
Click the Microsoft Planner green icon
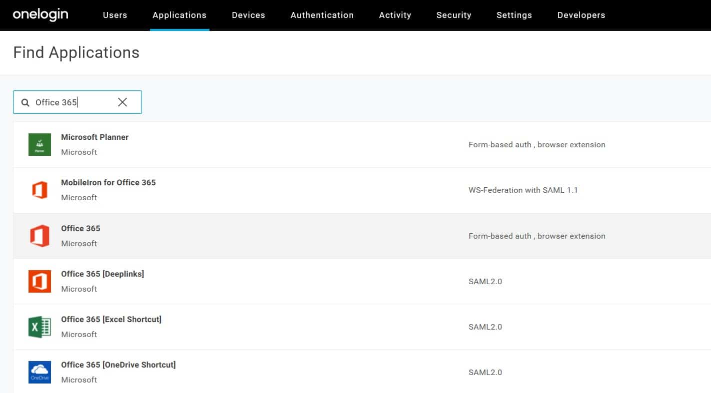pos(39,144)
